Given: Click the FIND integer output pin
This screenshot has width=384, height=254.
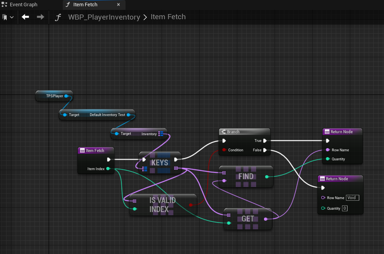Looking at the screenshot, I should 267,177.
